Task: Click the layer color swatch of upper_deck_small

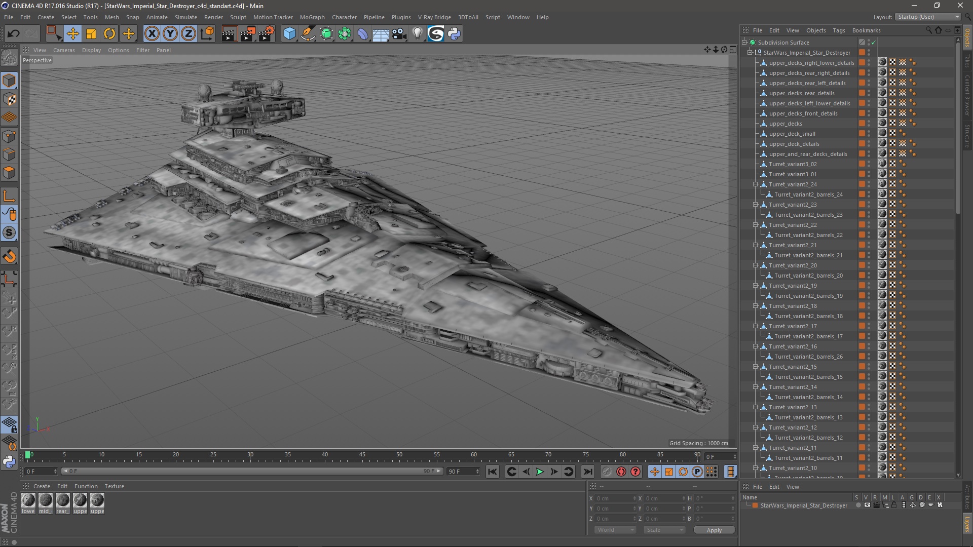Action: 862,134
